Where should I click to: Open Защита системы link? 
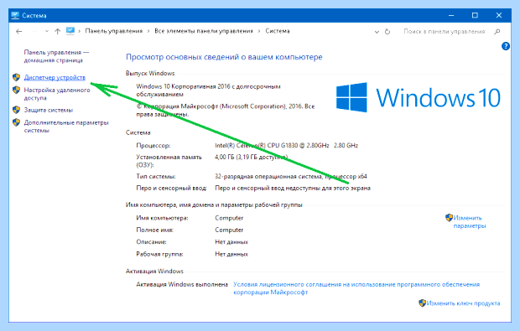[49, 110]
